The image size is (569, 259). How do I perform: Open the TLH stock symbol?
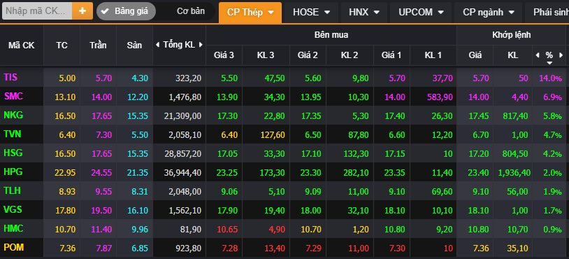13,190
